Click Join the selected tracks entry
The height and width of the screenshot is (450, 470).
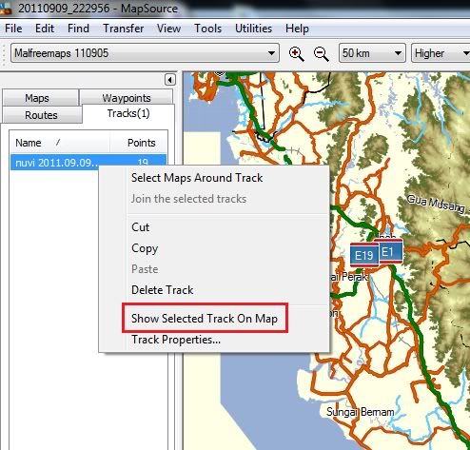[x=188, y=199]
